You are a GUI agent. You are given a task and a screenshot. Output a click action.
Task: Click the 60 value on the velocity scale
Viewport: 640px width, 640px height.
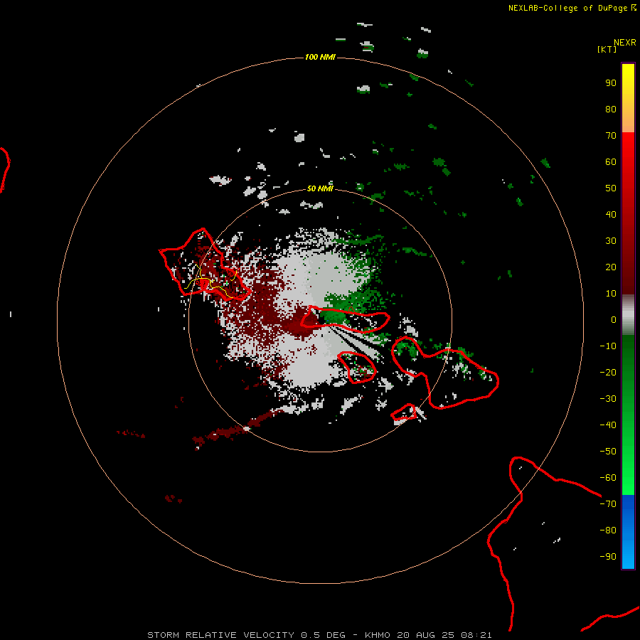click(x=611, y=161)
